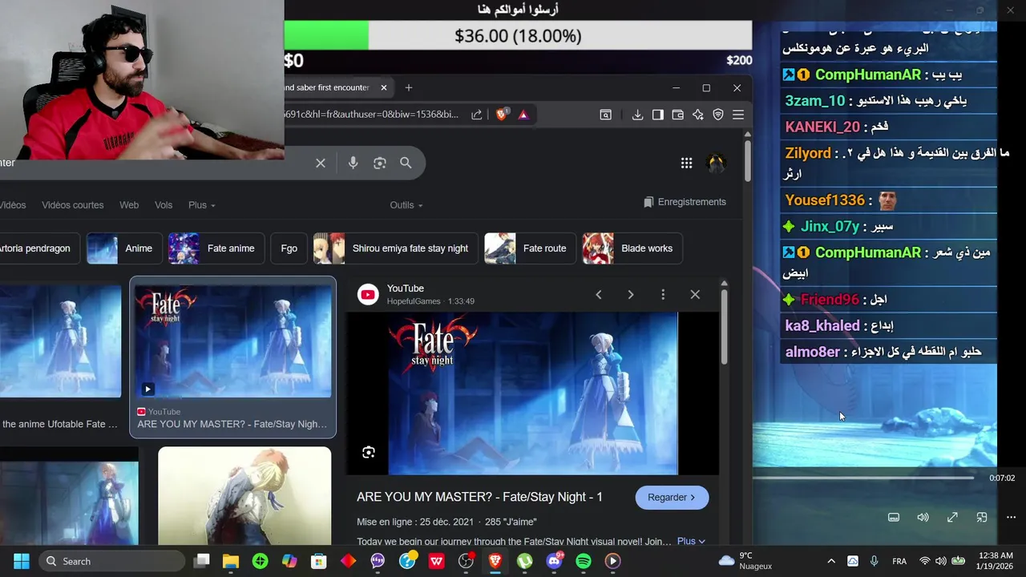This screenshot has height=577, width=1026.
Task: Click the voice search microphone icon
Action: point(353,163)
